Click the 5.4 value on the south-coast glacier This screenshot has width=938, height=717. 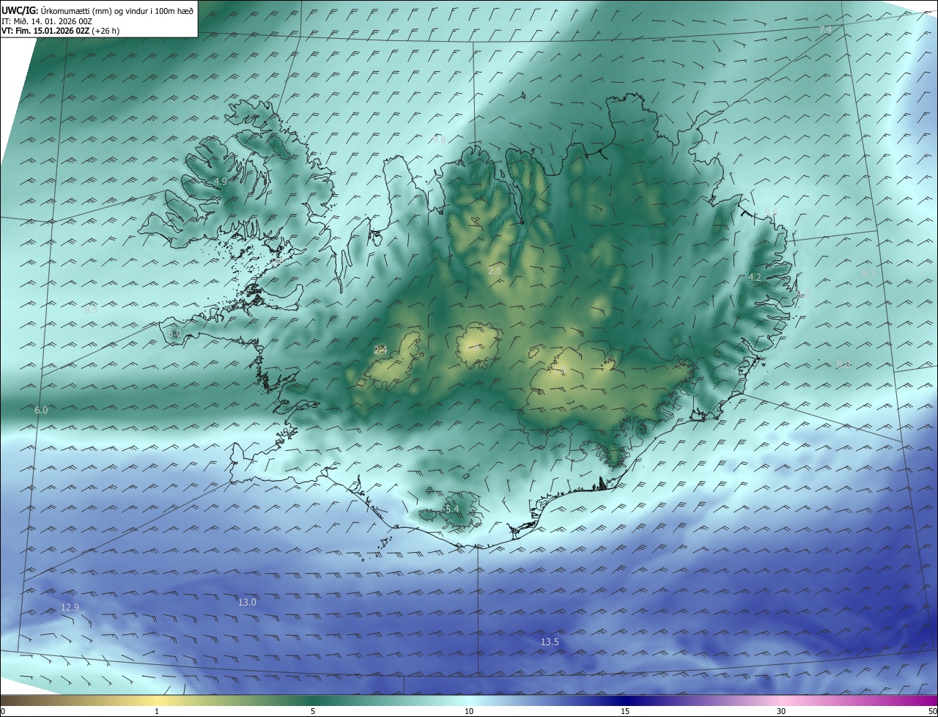coord(451,509)
